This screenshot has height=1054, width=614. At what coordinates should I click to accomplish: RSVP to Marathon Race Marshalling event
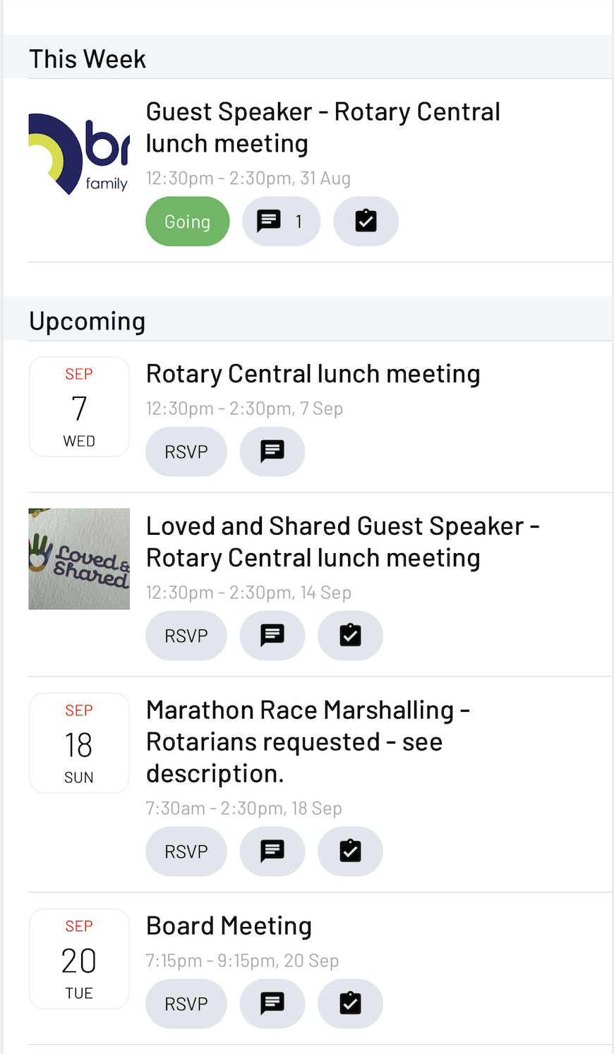[186, 852]
